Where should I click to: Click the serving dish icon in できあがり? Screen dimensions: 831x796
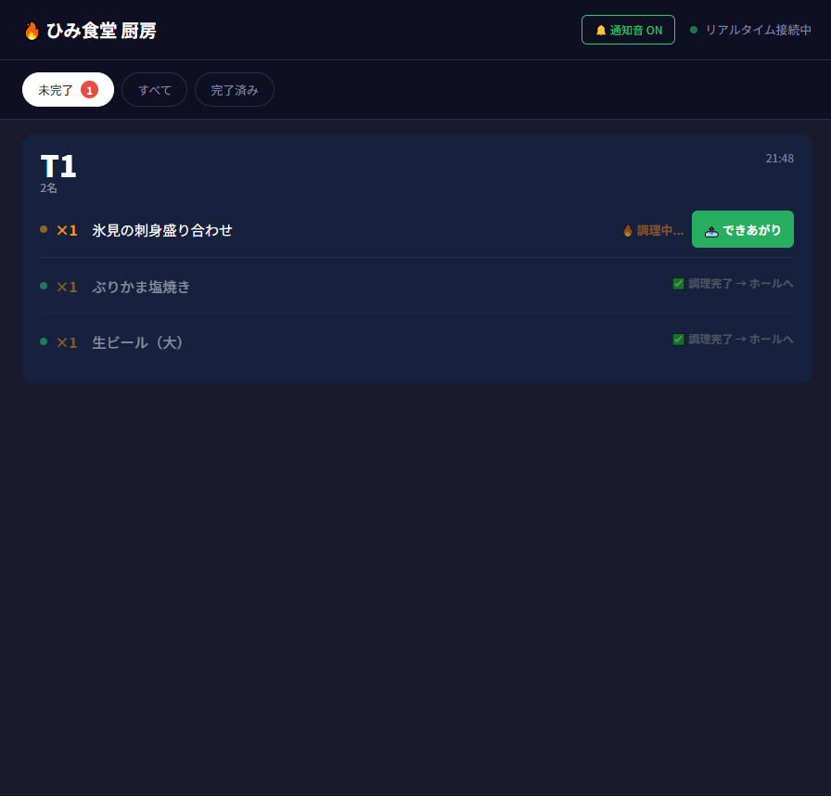(711, 231)
